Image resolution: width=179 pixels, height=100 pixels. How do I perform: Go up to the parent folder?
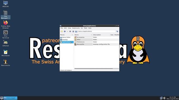pos(73,31)
